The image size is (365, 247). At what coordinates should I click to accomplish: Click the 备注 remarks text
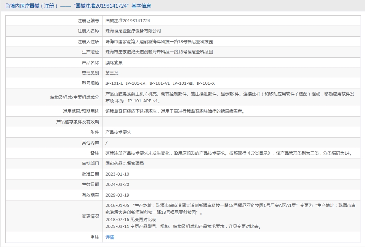(229, 153)
